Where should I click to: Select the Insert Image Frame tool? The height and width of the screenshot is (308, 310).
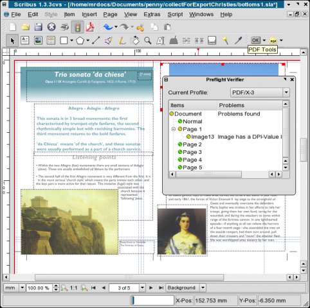click(38, 40)
